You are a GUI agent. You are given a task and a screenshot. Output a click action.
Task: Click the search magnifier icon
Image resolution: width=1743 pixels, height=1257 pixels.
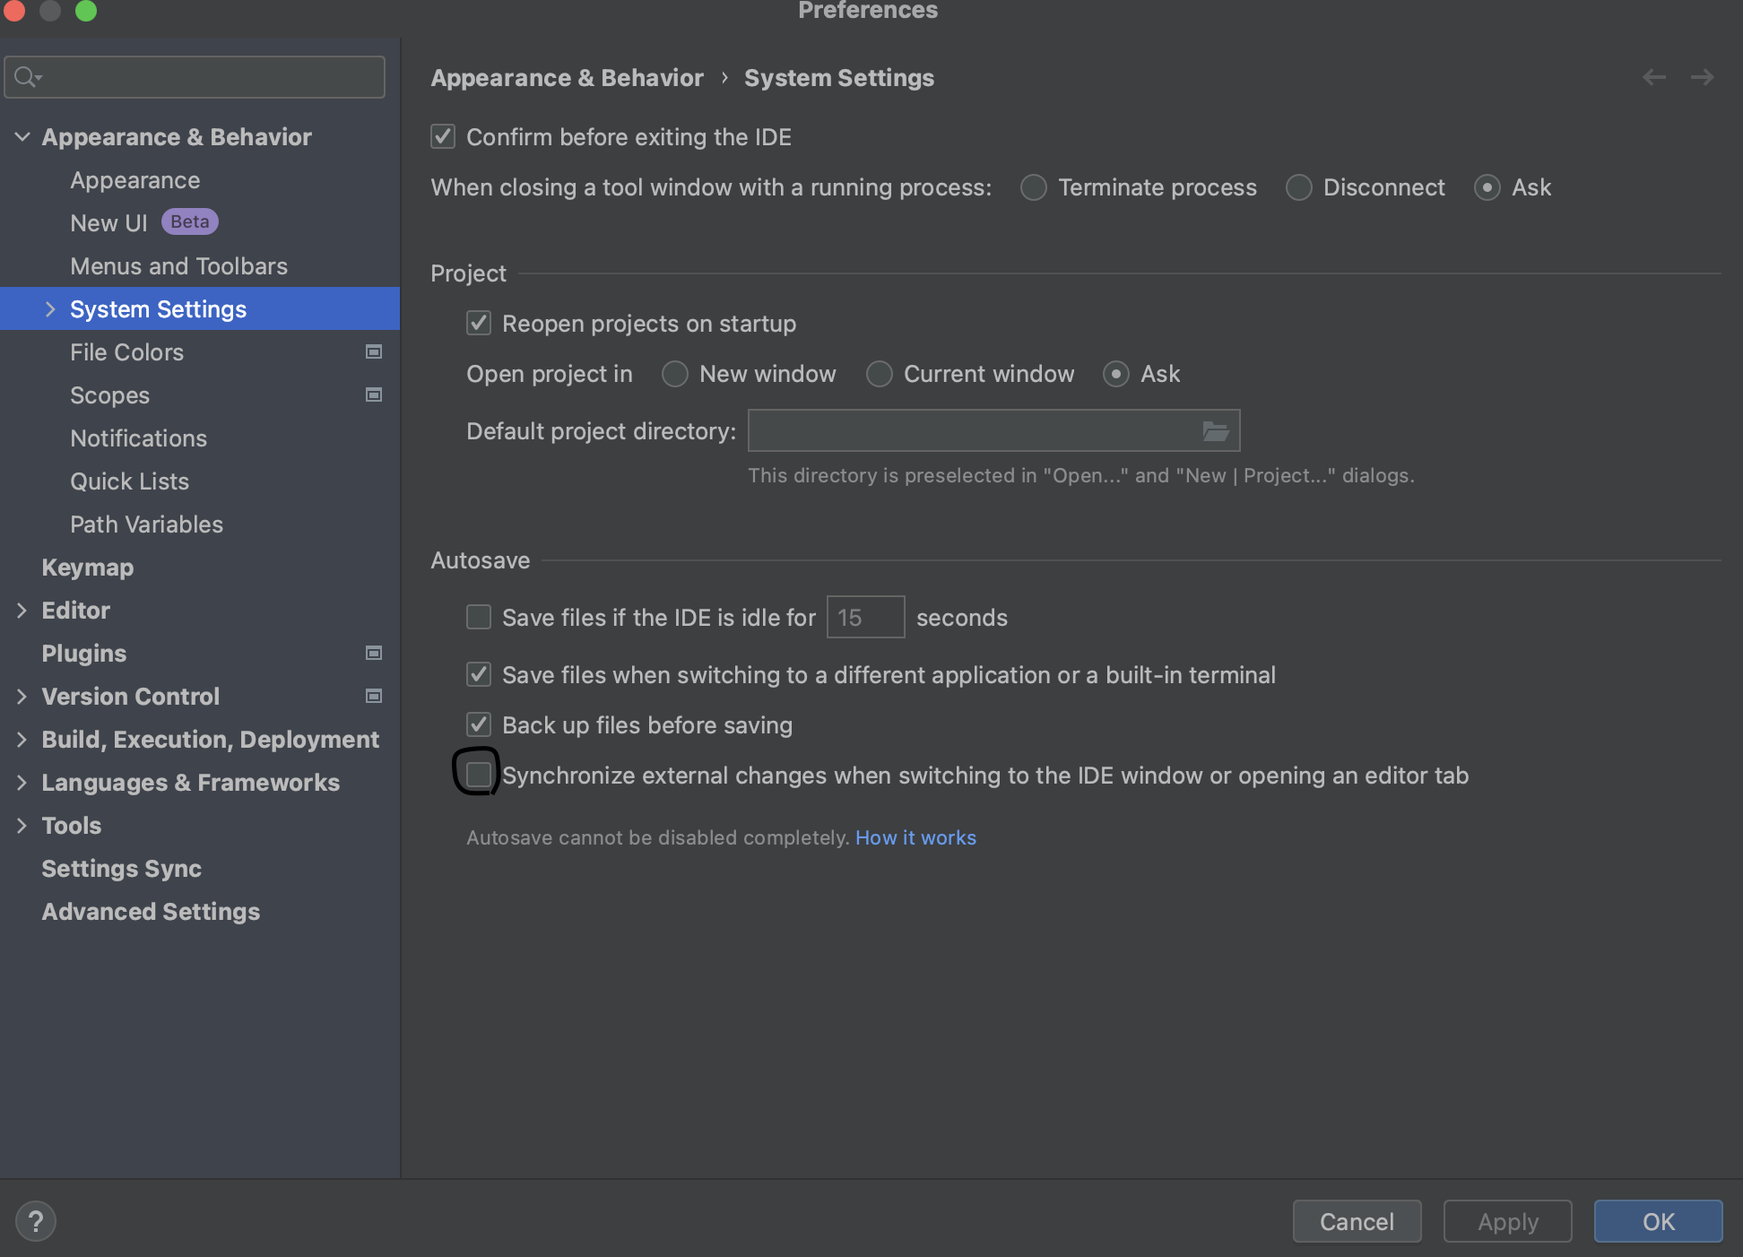pyautogui.click(x=28, y=77)
